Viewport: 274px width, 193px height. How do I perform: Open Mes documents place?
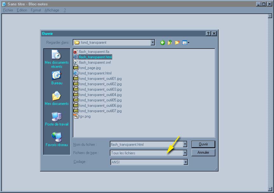57,98
